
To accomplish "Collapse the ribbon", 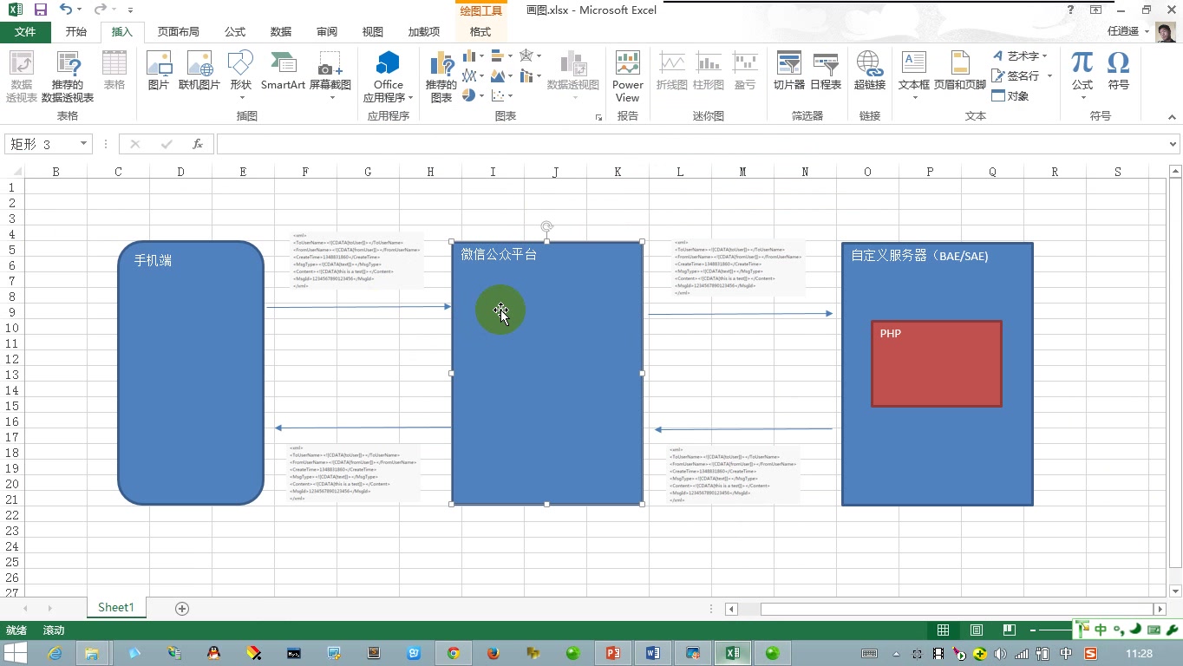I will (1173, 117).
